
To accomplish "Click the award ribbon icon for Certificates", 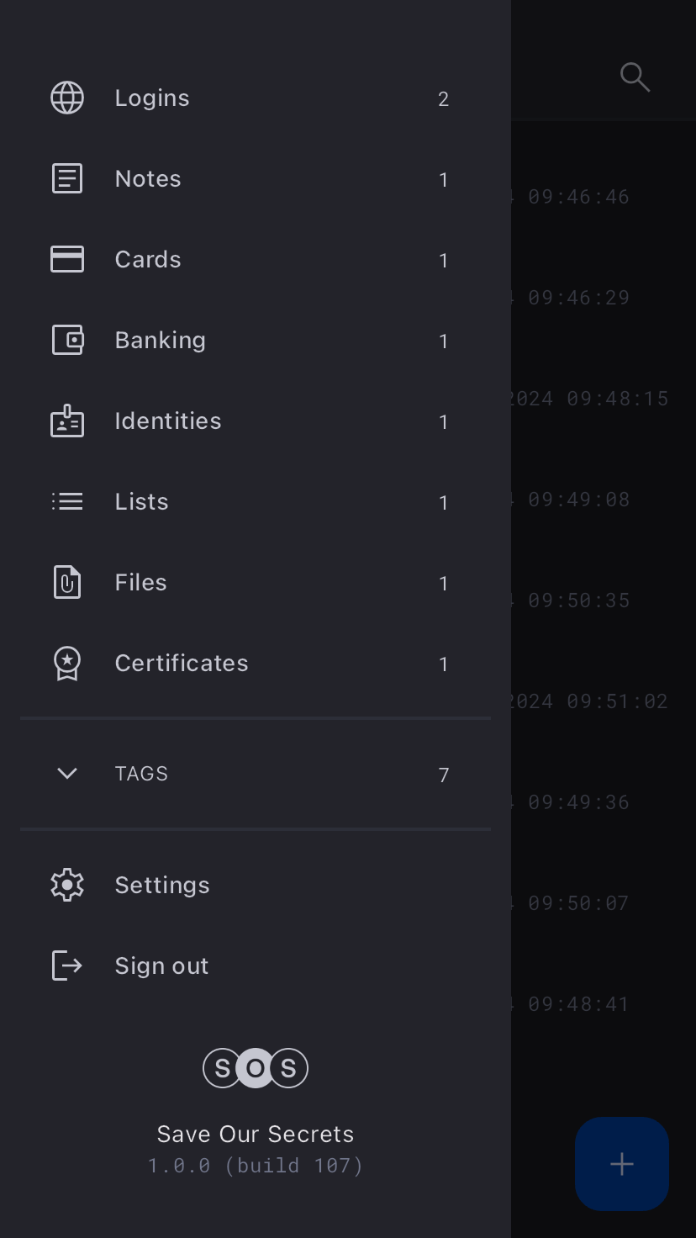I will pyautogui.click(x=67, y=664).
